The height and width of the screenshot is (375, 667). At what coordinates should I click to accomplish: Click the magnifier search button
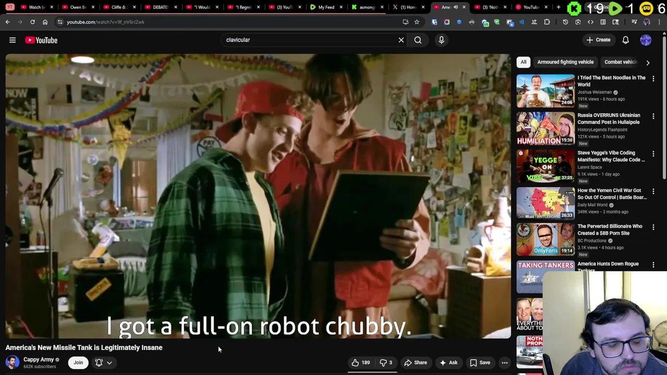click(418, 40)
